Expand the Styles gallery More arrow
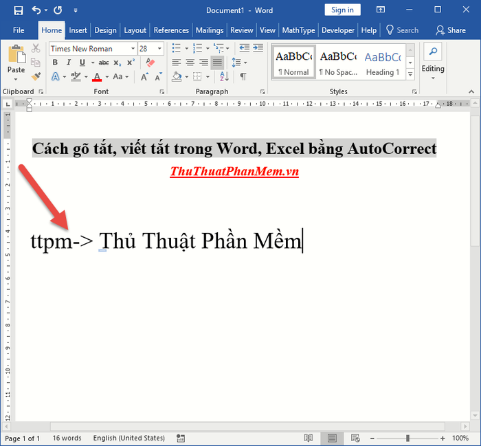Screen dimensions: 481x446 (x=410, y=74)
